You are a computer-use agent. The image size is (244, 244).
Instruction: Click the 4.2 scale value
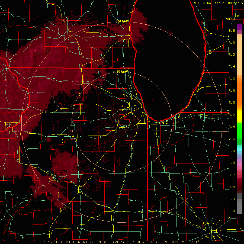click(232, 115)
